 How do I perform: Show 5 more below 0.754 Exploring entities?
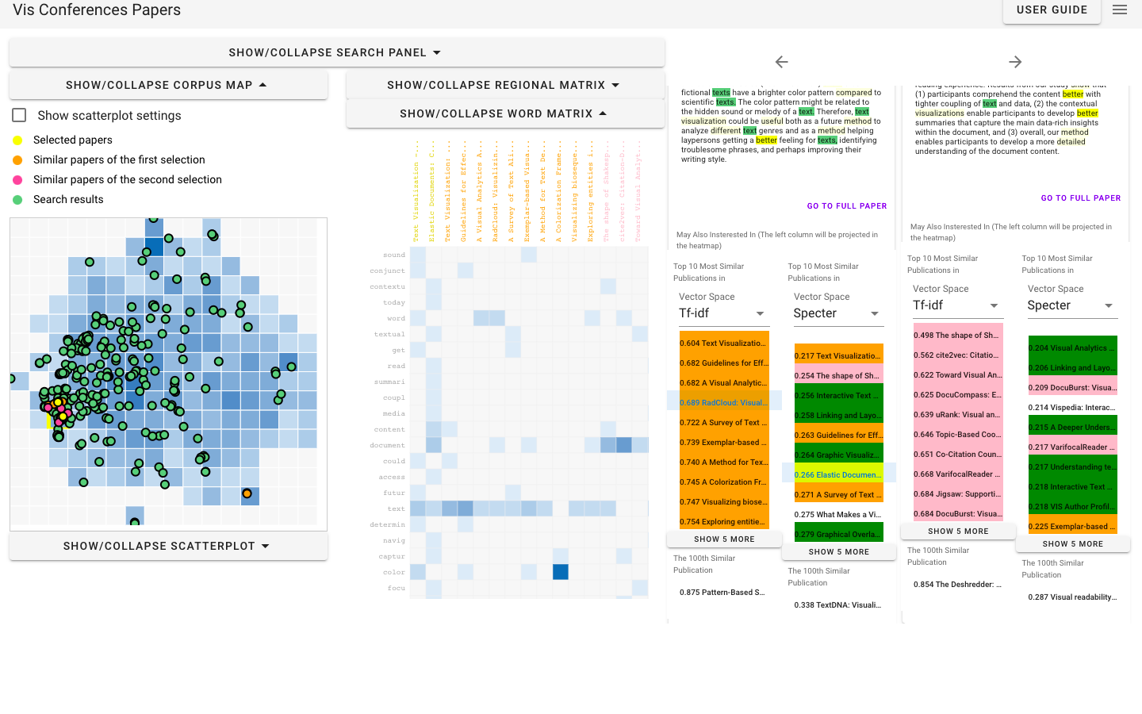pyautogui.click(x=724, y=539)
